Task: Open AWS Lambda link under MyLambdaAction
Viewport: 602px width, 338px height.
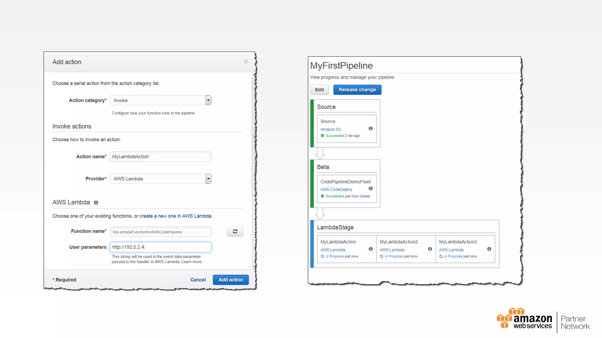Action: click(333, 250)
